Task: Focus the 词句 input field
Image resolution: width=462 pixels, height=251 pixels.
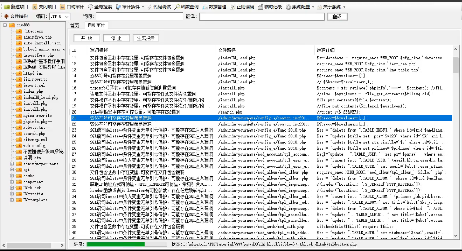Action: (139, 17)
